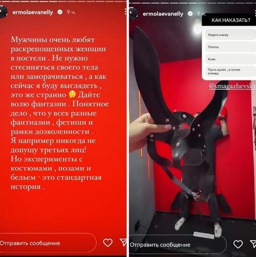Screen dimensions: 256x257
Task: Focus left Отправить сообщение message field
Action: (x=48, y=243)
